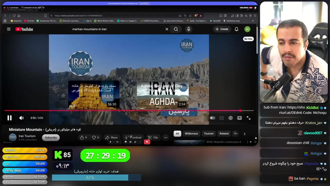Open the Iran Tourism channel name link
Image resolution: width=330 pixels, height=186 pixels.
(27, 136)
